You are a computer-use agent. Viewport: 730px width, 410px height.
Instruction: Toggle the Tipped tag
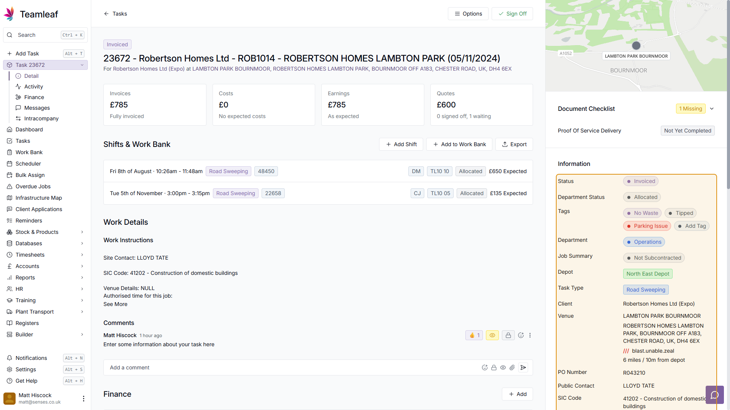coord(681,213)
